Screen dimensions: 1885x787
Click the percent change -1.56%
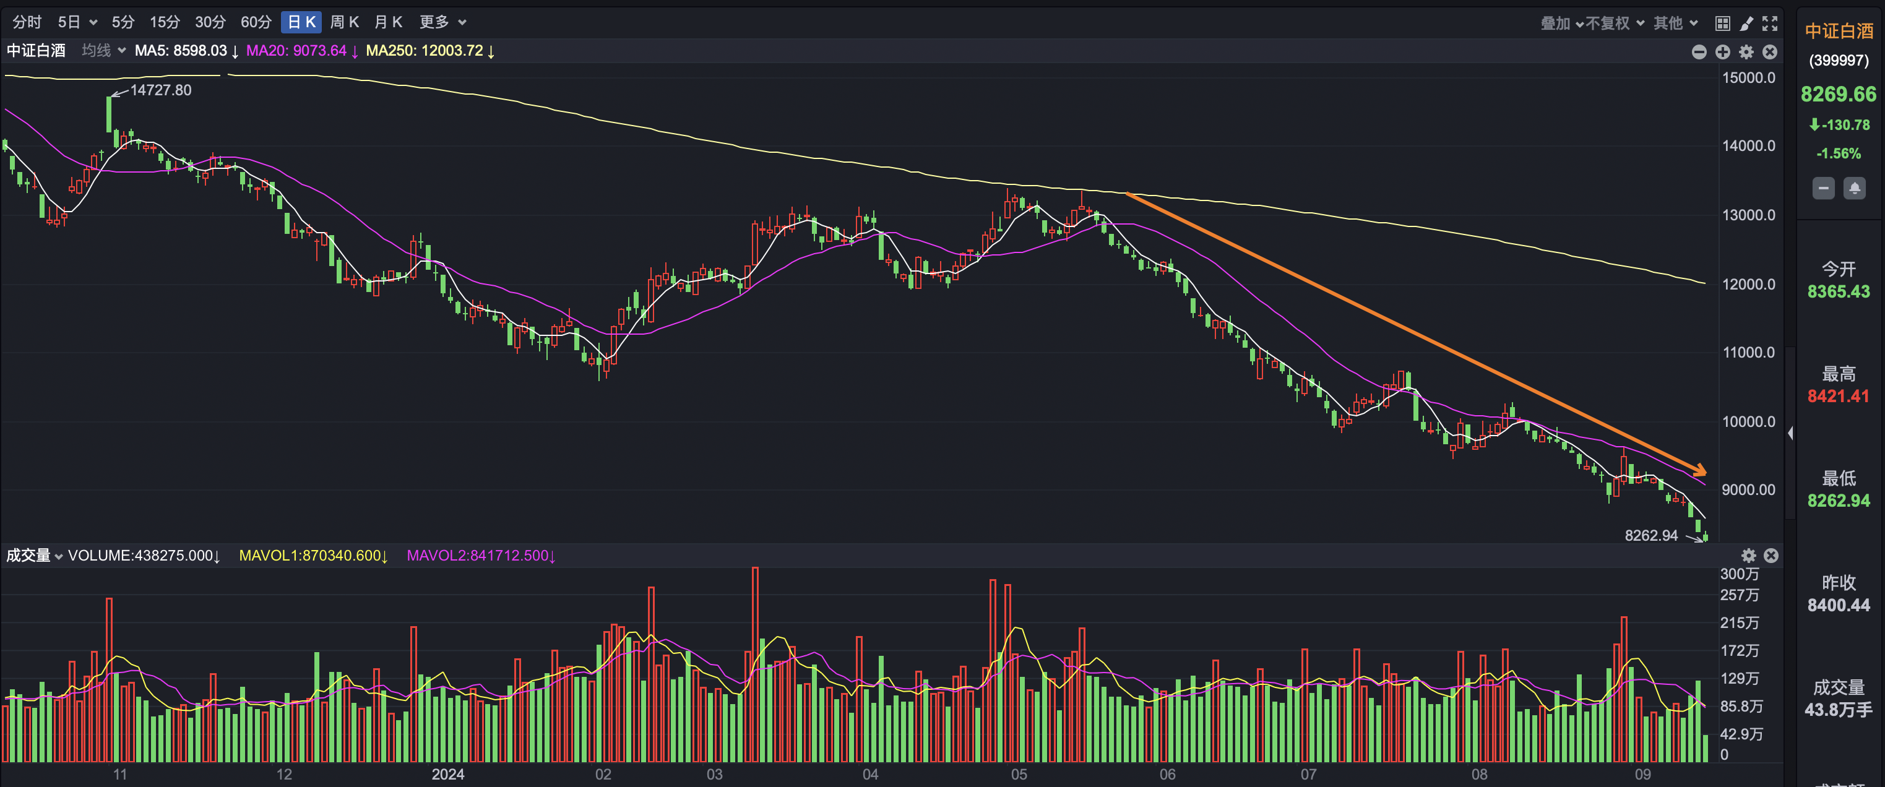point(1839,153)
